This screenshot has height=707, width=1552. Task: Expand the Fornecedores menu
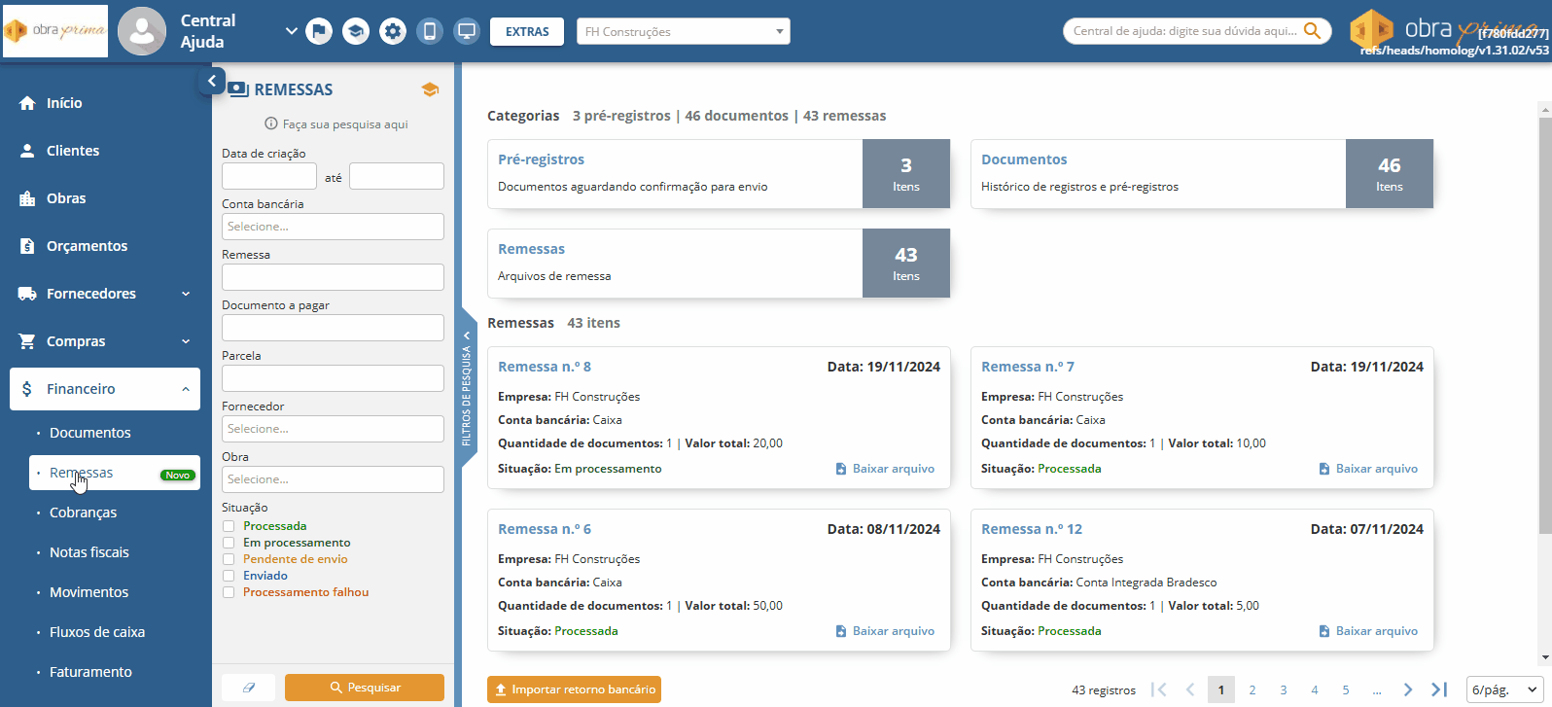pyautogui.click(x=105, y=294)
